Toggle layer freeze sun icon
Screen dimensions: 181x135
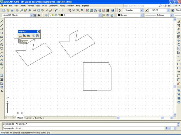tap(53, 15)
